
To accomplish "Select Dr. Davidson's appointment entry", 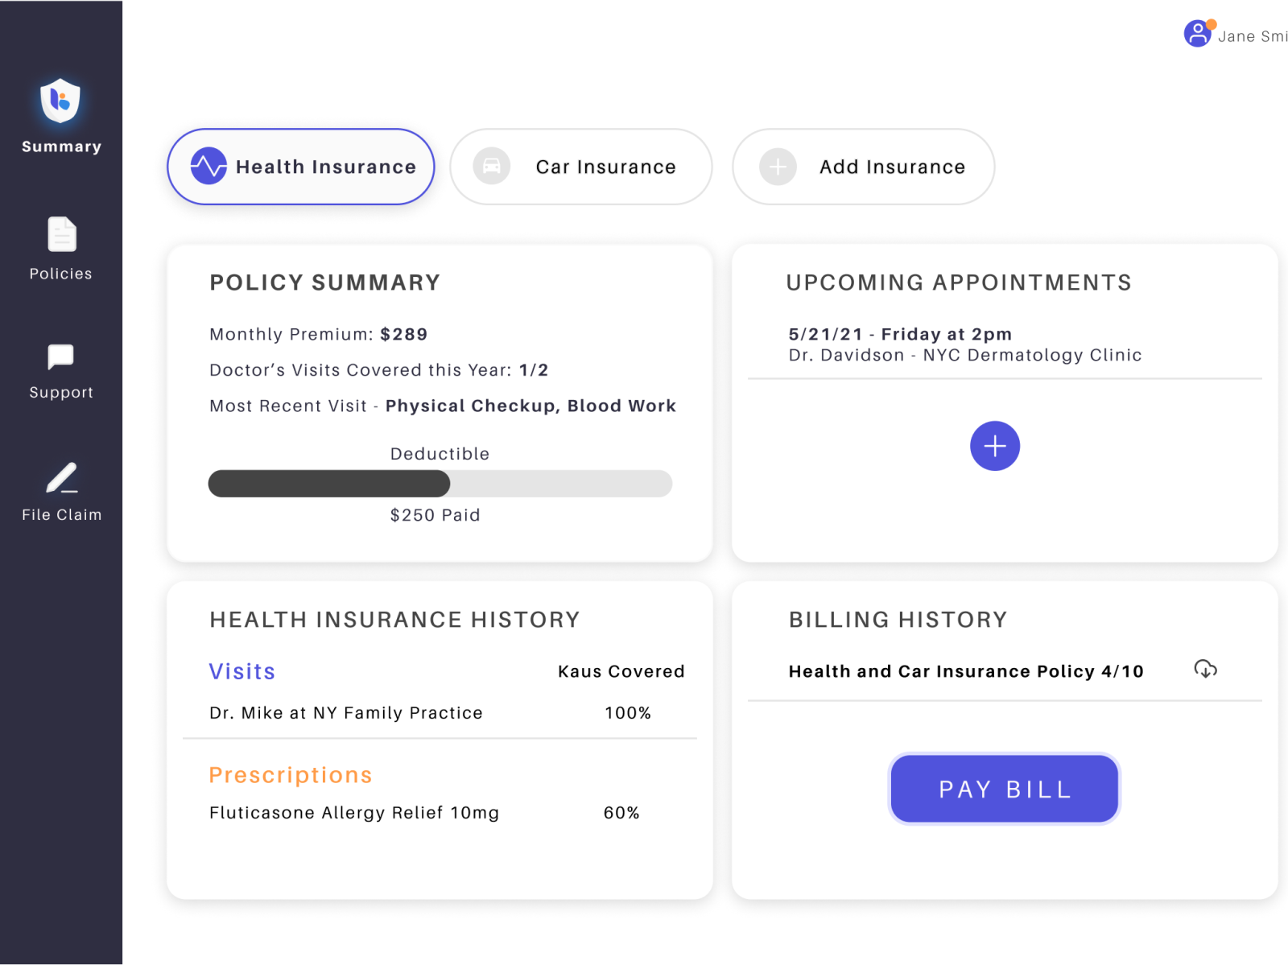I will tap(964, 344).
